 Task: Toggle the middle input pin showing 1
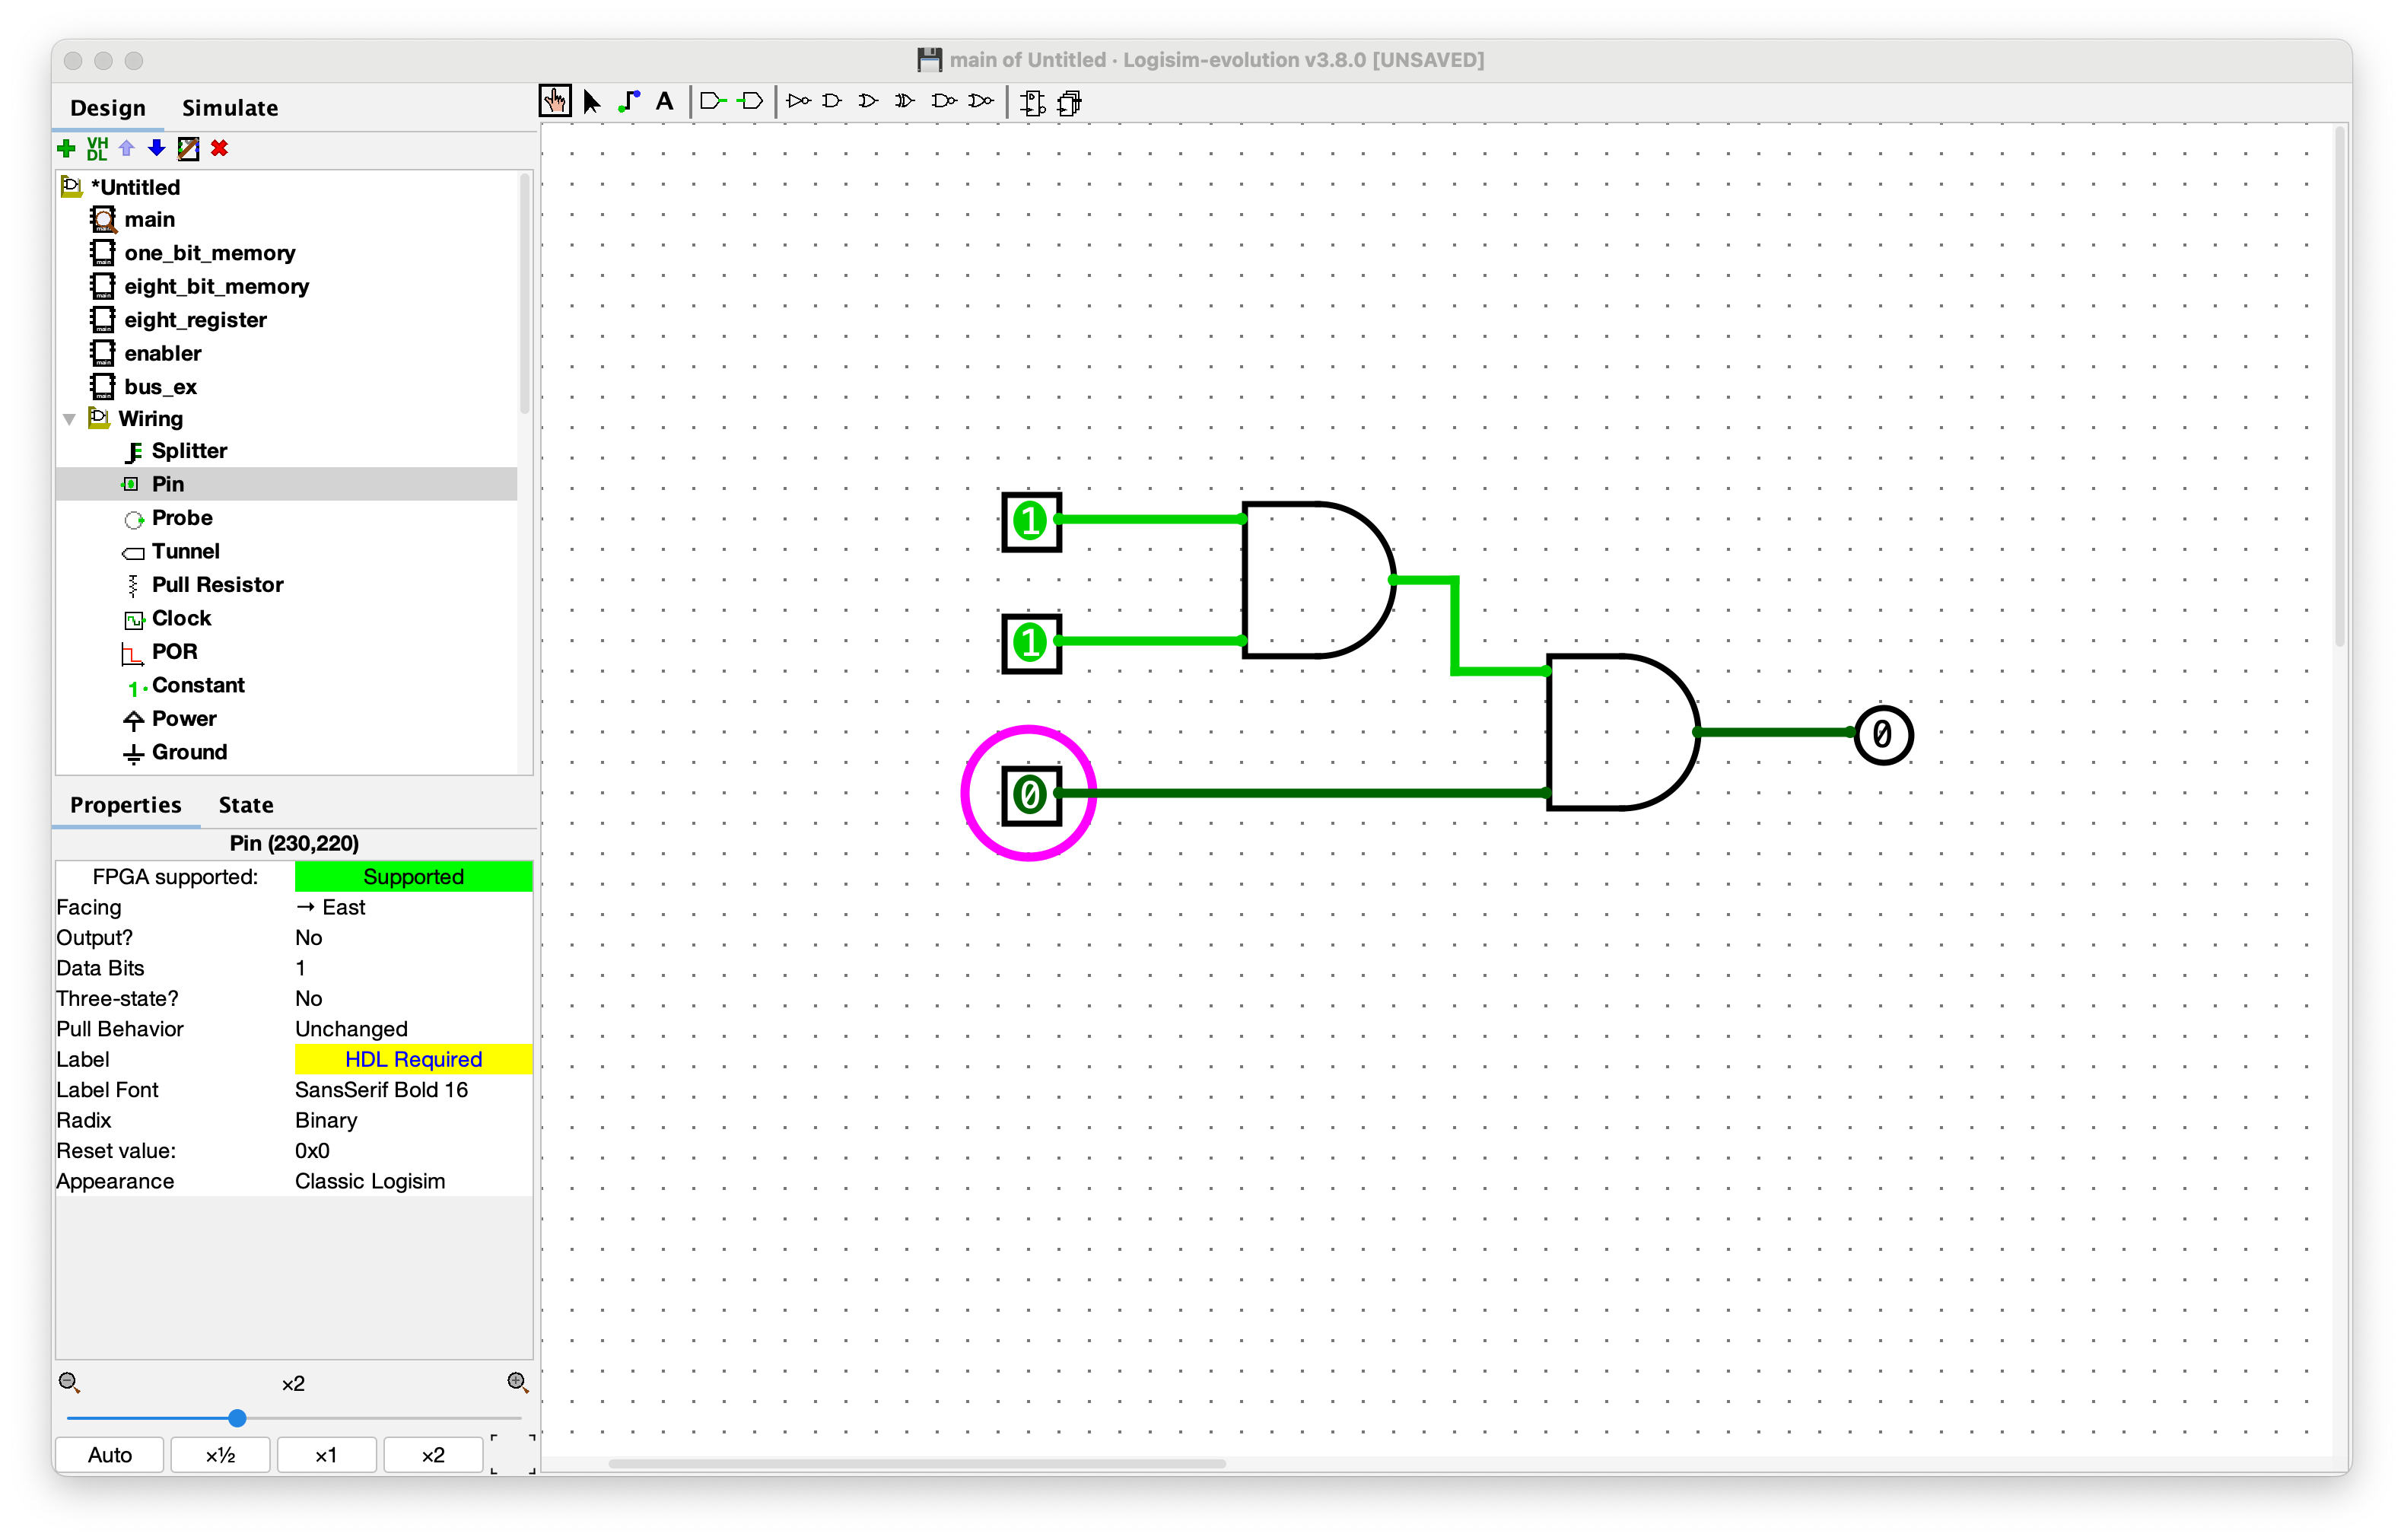click(1029, 643)
